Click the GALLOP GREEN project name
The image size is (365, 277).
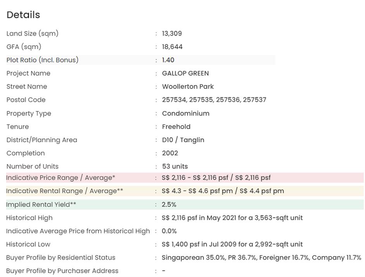click(185, 73)
